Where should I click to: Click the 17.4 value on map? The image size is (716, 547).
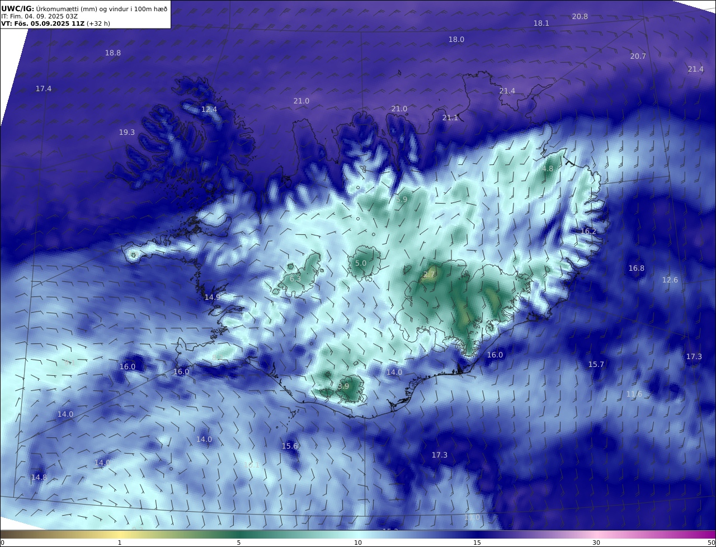[44, 88]
